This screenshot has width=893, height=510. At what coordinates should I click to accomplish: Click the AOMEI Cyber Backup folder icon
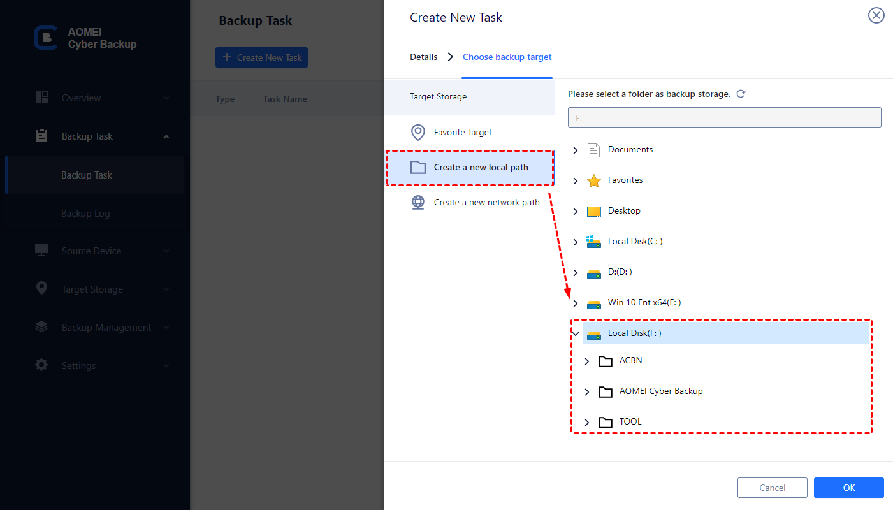605,391
